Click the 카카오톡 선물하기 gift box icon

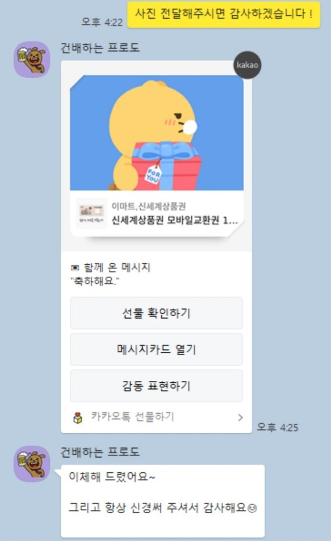coord(78,417)
